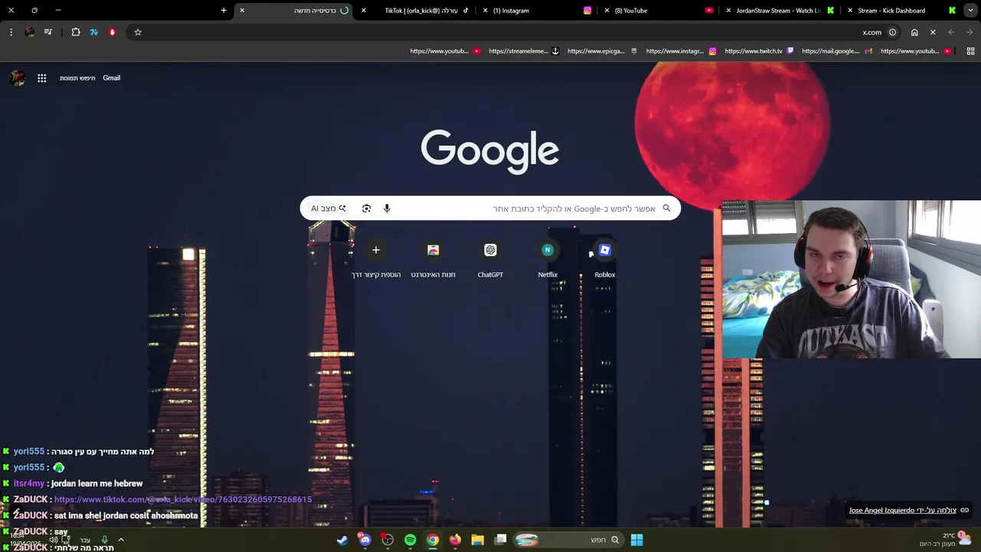Viewport: 981px width, 552px height.
Task: Navigate forward with the right arrow
Action: (x=970, y=32)
